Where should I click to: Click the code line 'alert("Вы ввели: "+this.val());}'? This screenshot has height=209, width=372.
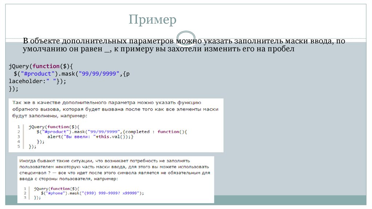(x=90, y=137)
